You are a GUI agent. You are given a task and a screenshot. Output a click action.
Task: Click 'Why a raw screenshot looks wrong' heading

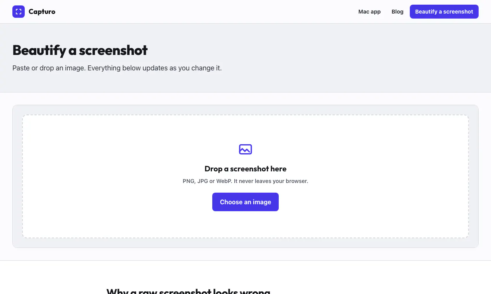(x=188, y=291)
